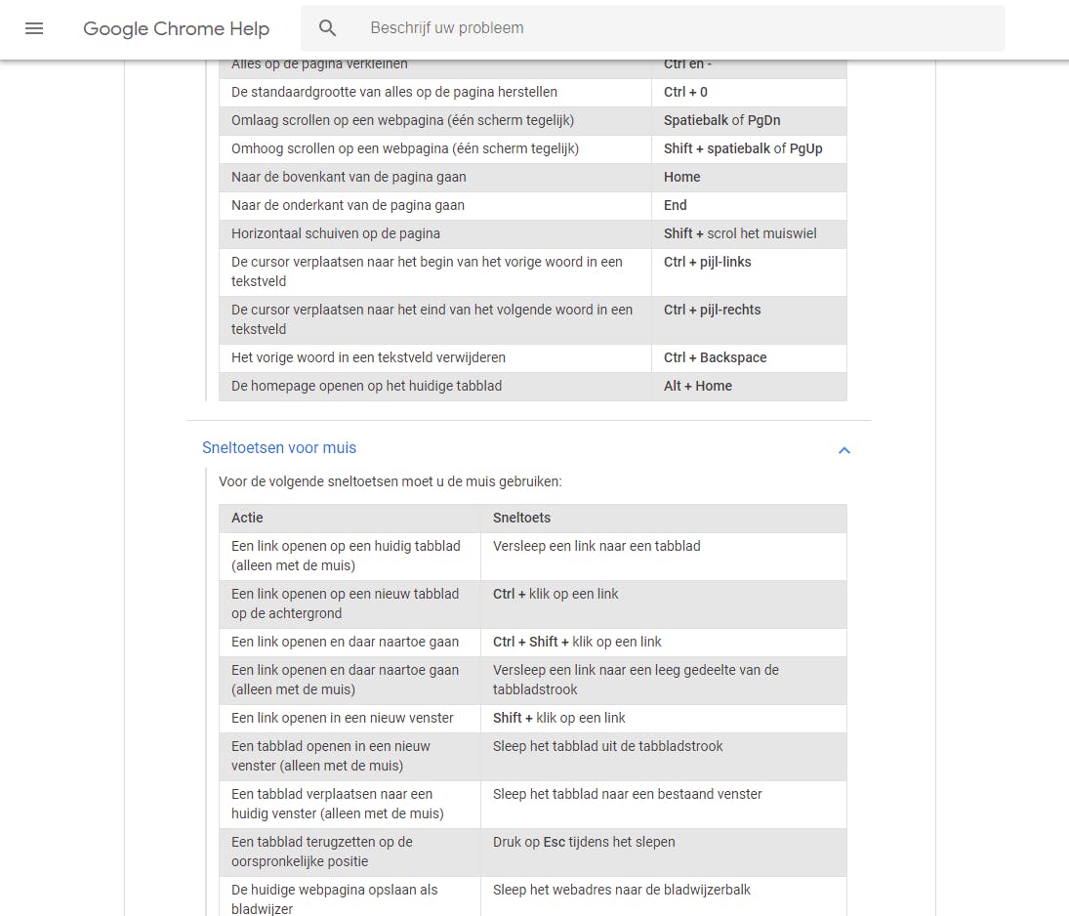Screen dimensions: 1069x916
Task: Click 'Naar de bovenkant van de pagina gaan'
Action: (x=349, y=177)
